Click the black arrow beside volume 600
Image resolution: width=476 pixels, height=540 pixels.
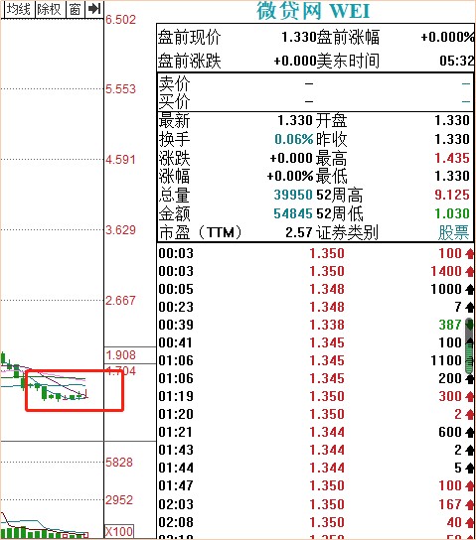(469, 432)
